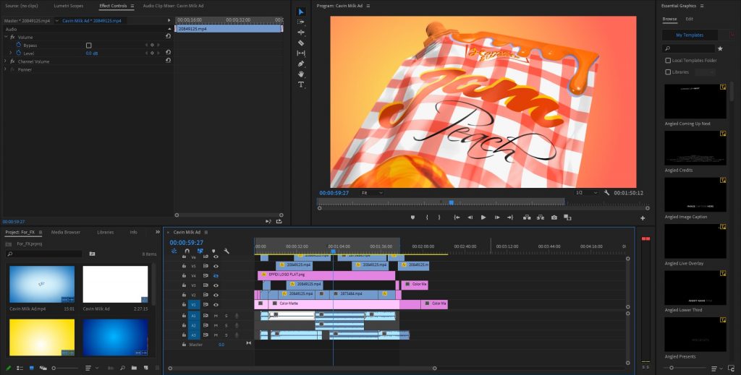Add a marker in the timeline

pyautogui.click(x=213, y=251)
